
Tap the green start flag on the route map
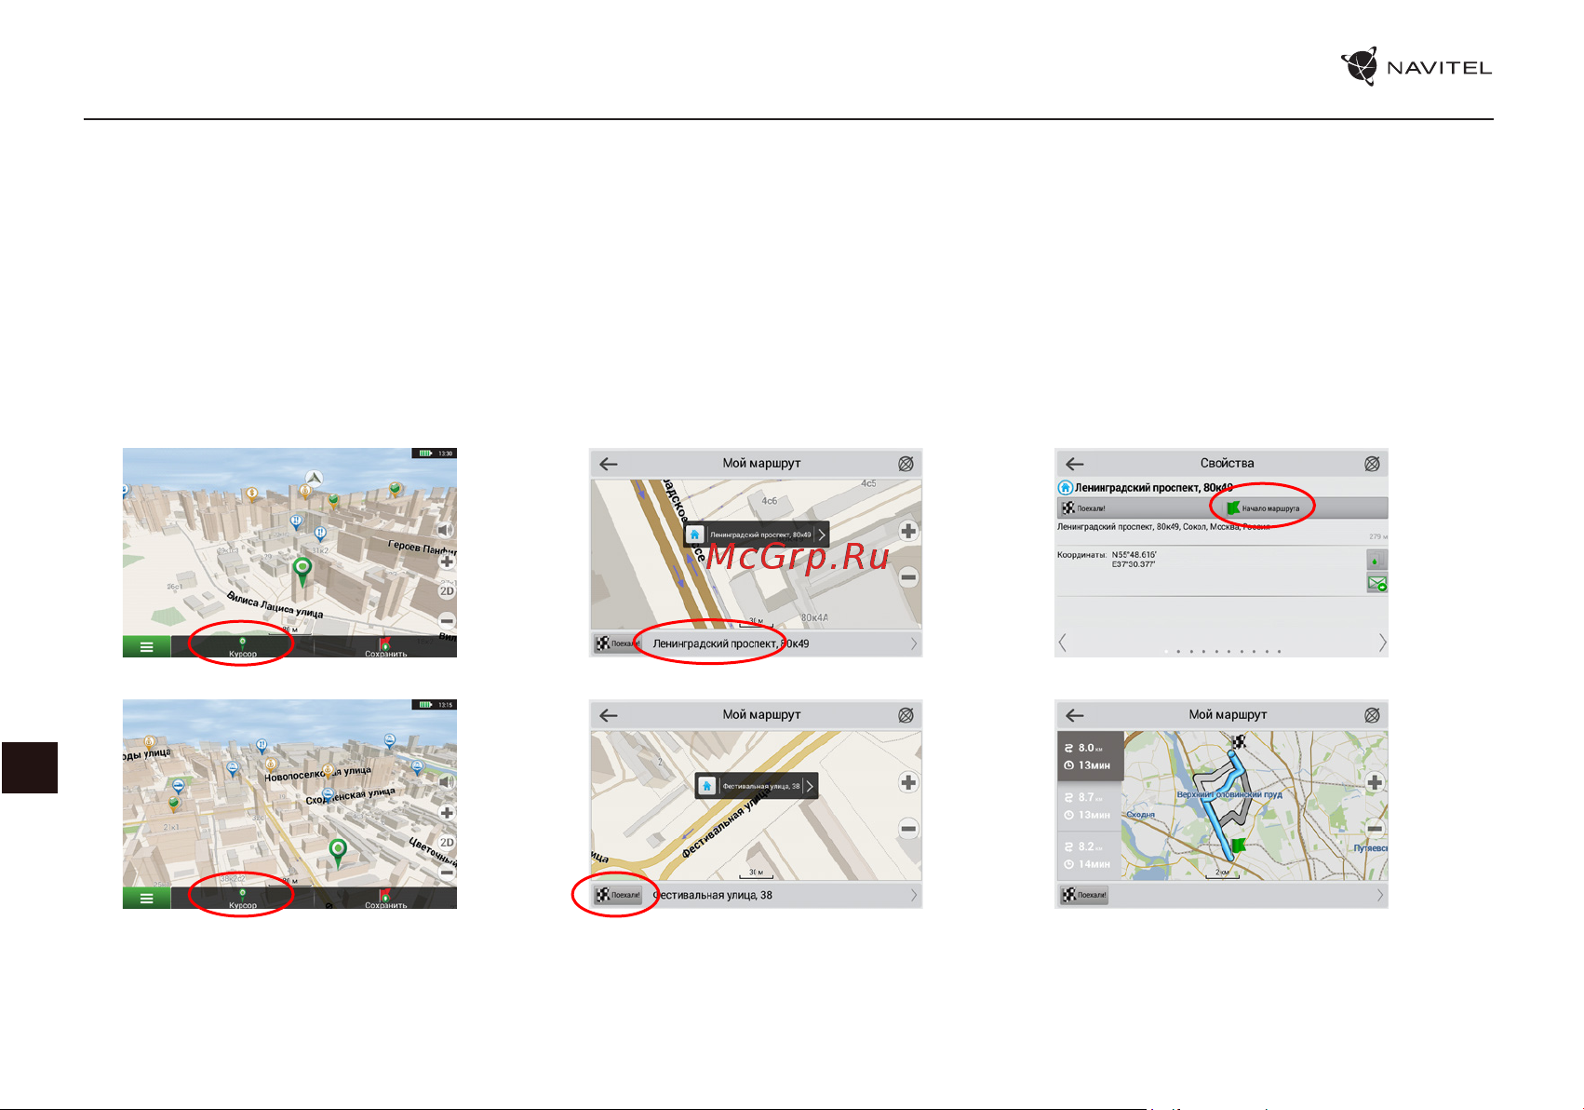[1237, 846]
